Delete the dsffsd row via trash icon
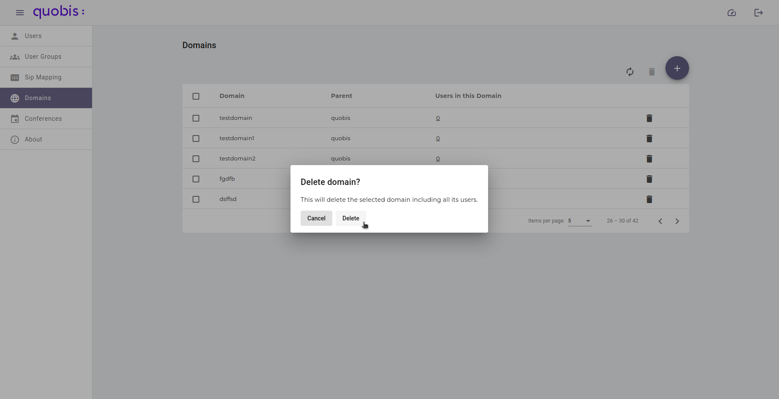 click(649, 199)
